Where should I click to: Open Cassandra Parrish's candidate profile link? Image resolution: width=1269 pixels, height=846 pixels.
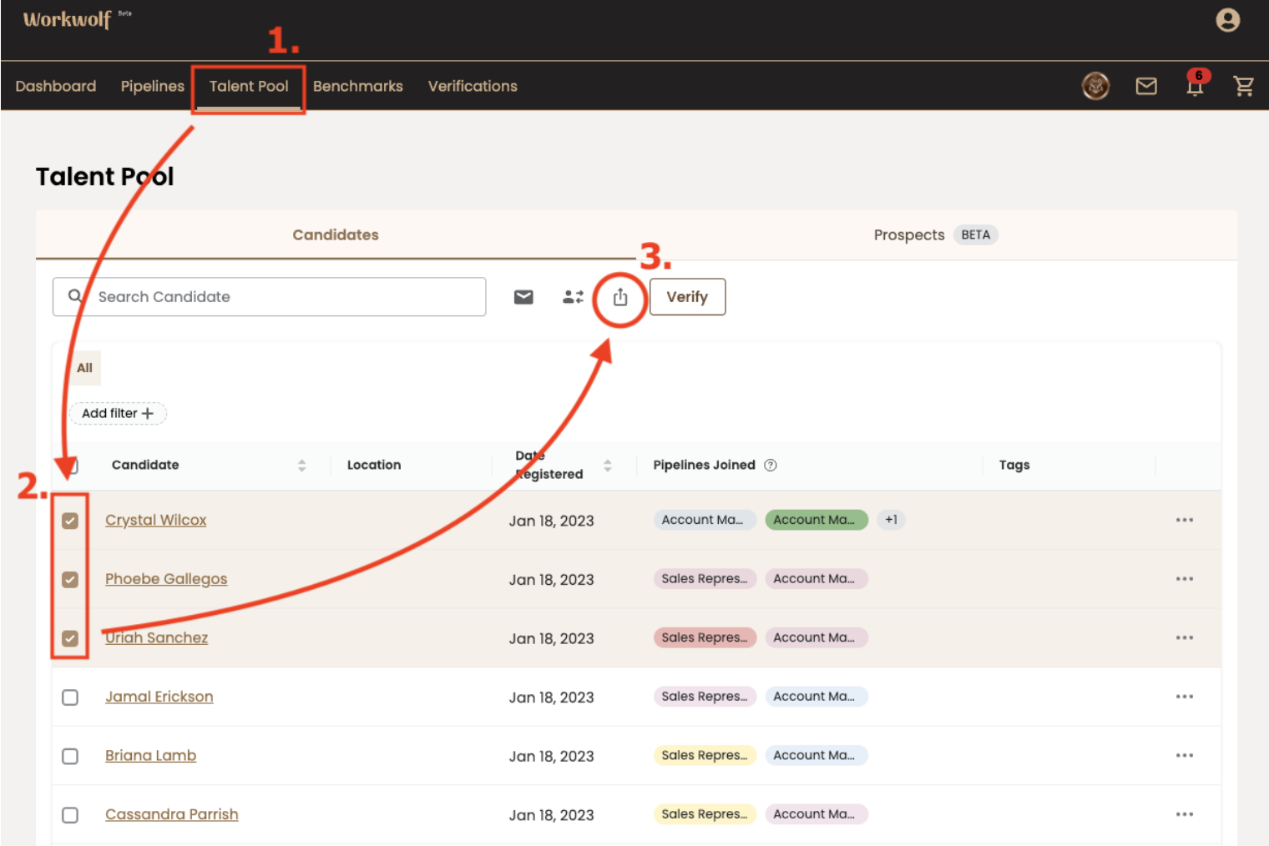(x=171, y=814)
